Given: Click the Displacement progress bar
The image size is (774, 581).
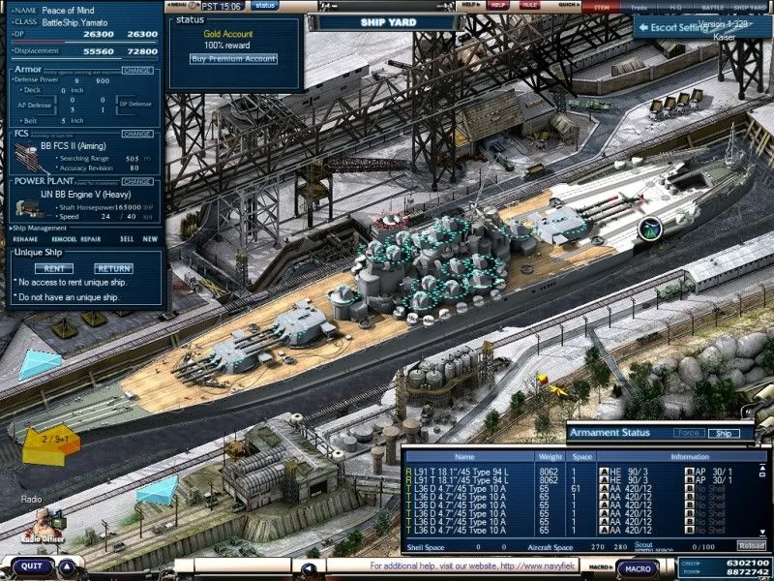Looking at the screenshot, I should [x=85, y=58].
